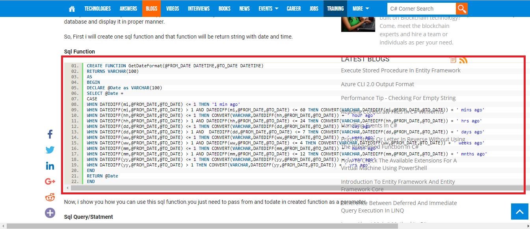
Task: Click the blockchain ad thumbnail image
Action: [358, 24]
